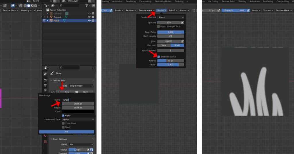Switch to Geometry Nodes workspace tab

pos(163,1)
